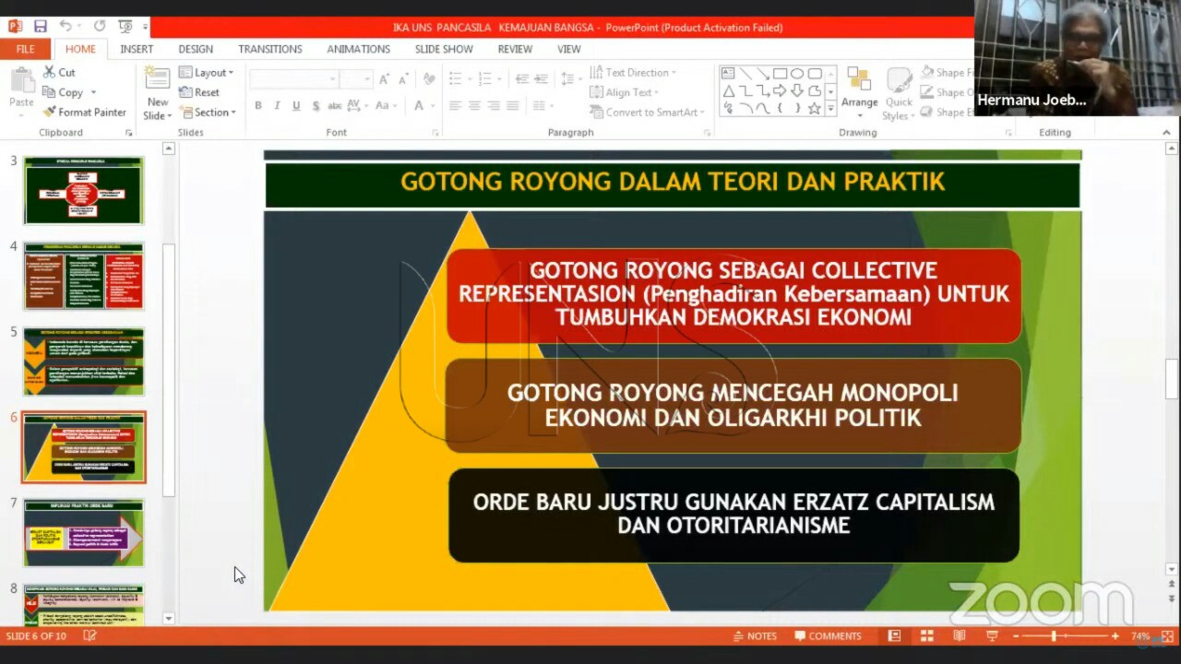Click the Reset slide button
Screen dimensions: 1181x664
pyautogui.click(x=199, y=92)
